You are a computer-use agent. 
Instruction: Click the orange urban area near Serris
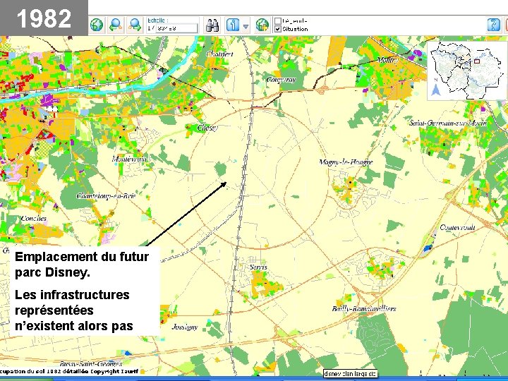click(x=264, y=284)
